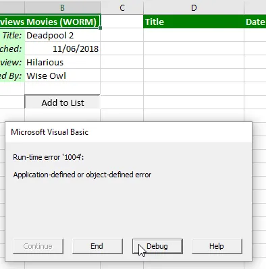Open Help for the run-time error
The image size is (266, 269).
[x=217, y=246]
